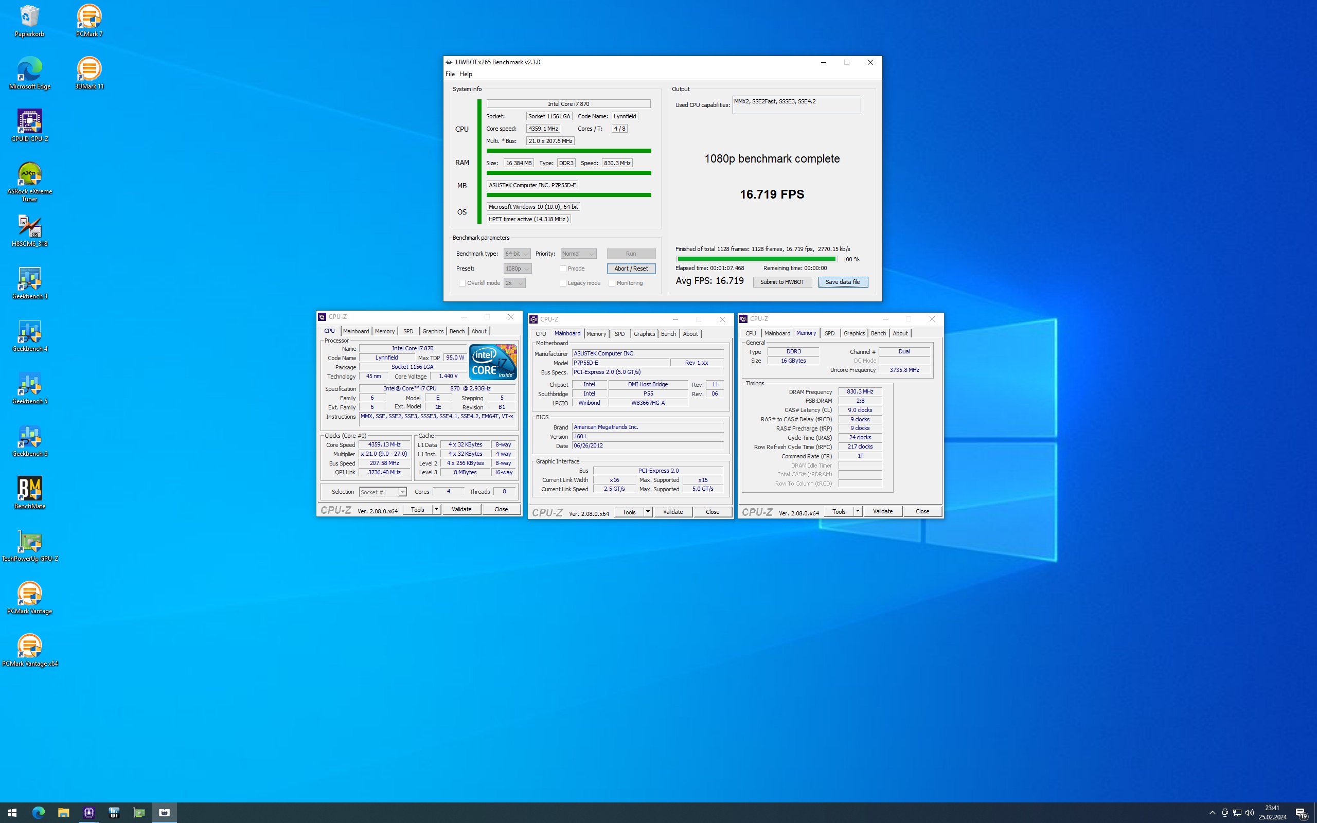Image resolution: width=1317 pixels, height=823 pixels.
Task: Open the volume control in system tray
Action: pyautogui.click(x=1249, y=813)
